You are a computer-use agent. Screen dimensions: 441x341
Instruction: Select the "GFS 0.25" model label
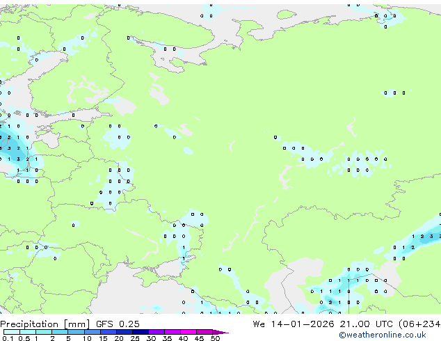tap(118, 324)
